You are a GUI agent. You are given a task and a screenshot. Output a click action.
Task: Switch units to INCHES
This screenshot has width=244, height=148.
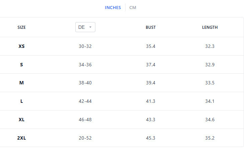pyautogui.click(x=113, y=8)
